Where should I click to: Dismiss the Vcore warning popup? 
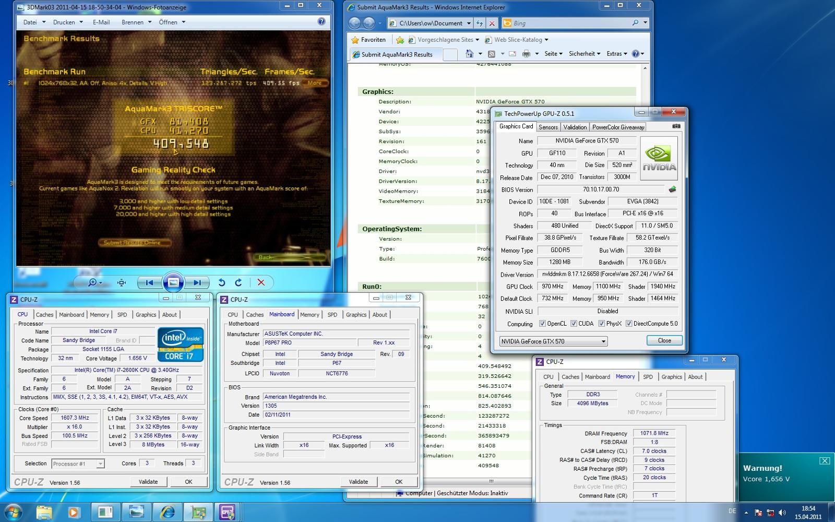click(x=825, y=460)
